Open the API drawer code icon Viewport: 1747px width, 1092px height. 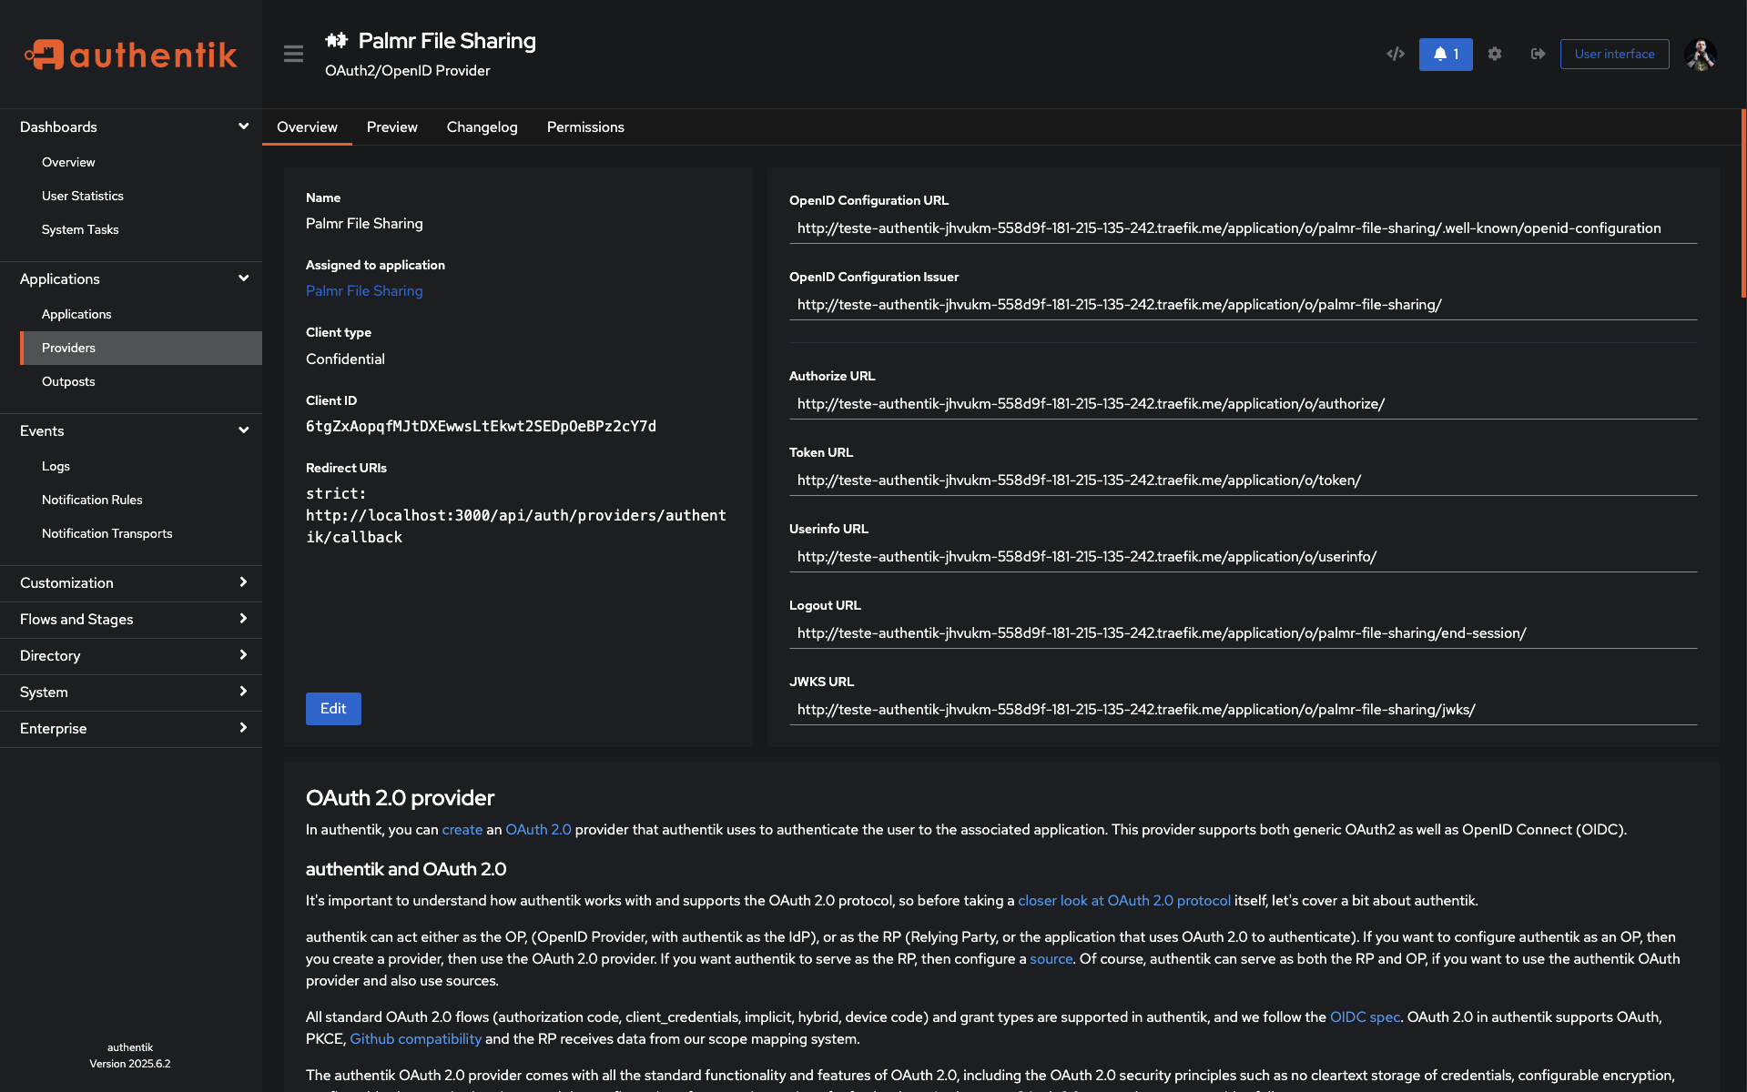(1396, 55)
